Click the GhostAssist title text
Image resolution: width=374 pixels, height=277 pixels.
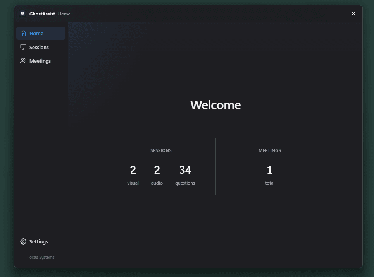(x=42, y=14)
